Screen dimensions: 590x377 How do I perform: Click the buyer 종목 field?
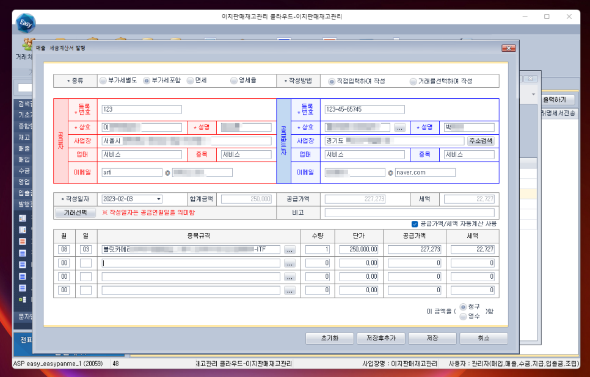469,154
